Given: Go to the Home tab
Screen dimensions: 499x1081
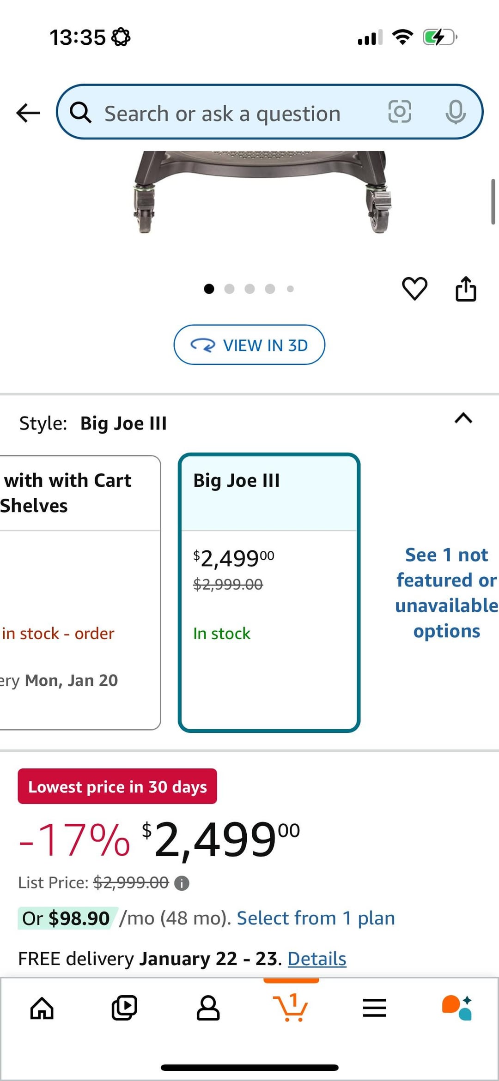Looking at the screenshot, I should [x=42, y=1008].
